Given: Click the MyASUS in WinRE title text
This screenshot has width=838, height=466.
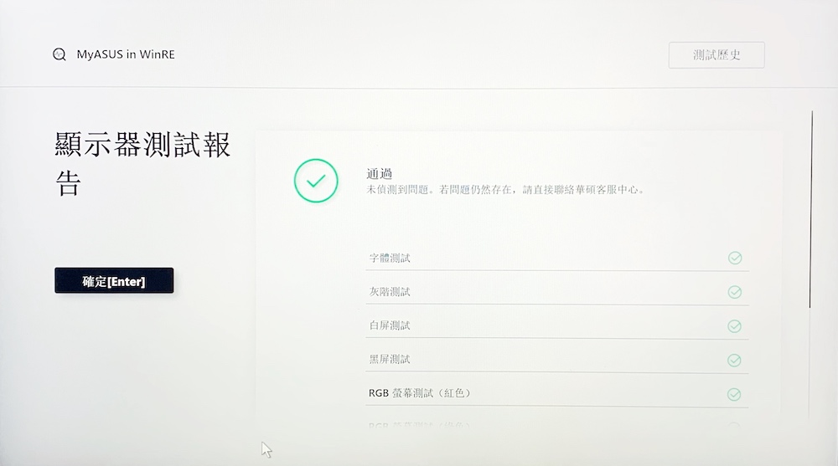Looking at the screenshot, I should pos(126,55).
